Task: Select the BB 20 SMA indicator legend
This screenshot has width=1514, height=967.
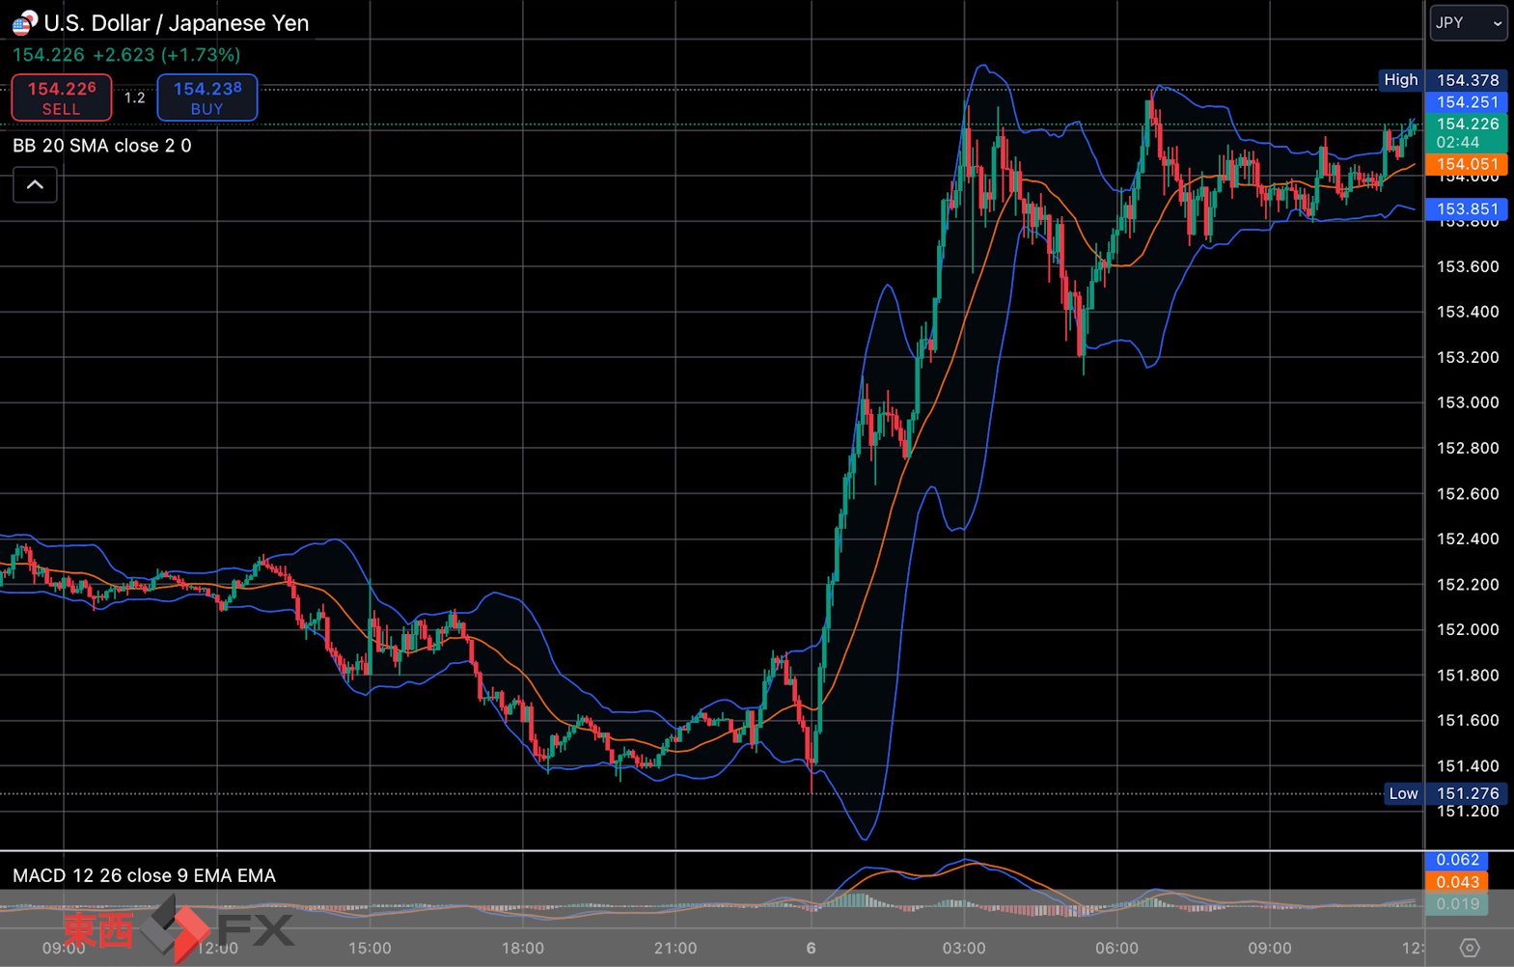Action: point(102,146)
